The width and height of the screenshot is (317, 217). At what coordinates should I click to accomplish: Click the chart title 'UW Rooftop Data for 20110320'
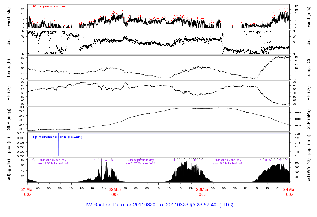(x=119, y=205)
